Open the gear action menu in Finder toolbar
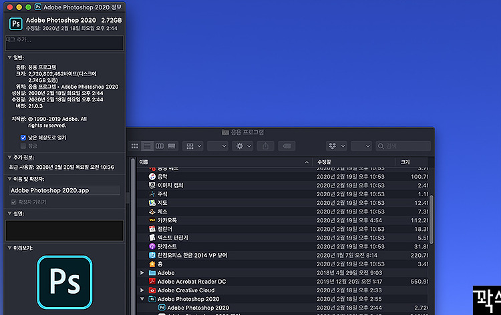The height and width of the screenshot is (315, 501). point(243,146)
